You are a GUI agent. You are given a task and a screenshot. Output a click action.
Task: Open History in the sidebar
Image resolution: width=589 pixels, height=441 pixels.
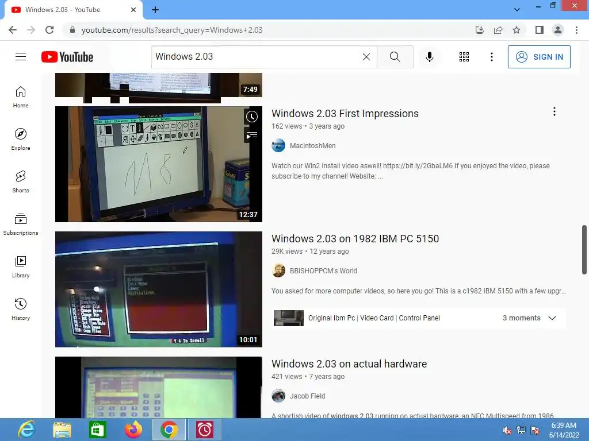tap(21, 310)
